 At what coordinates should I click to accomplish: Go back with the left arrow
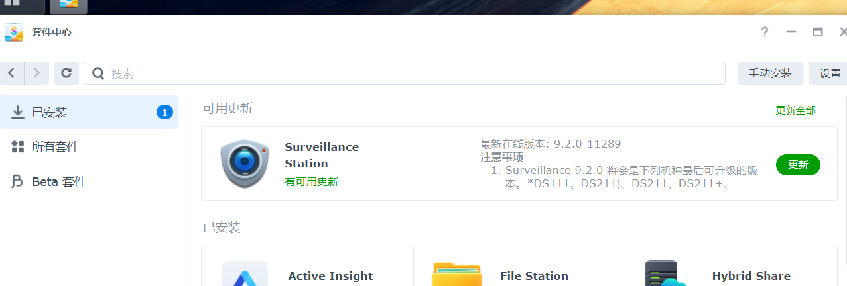click(12, 73)
